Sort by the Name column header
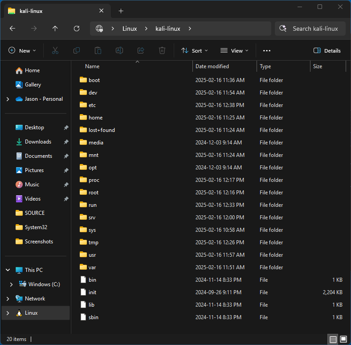This screenshot has height=345, width=351. click(x=92, y=66)
